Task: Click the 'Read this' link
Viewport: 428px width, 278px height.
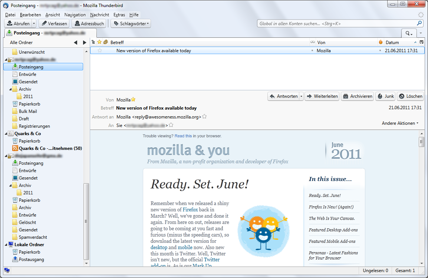Action: pyautogui.click(x=183, y=136)
